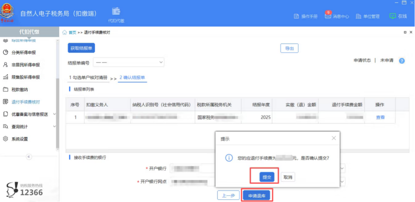The image size is (415, 202).
Task: Confirm with the 提交 button
Action: (x=267, y=177)
